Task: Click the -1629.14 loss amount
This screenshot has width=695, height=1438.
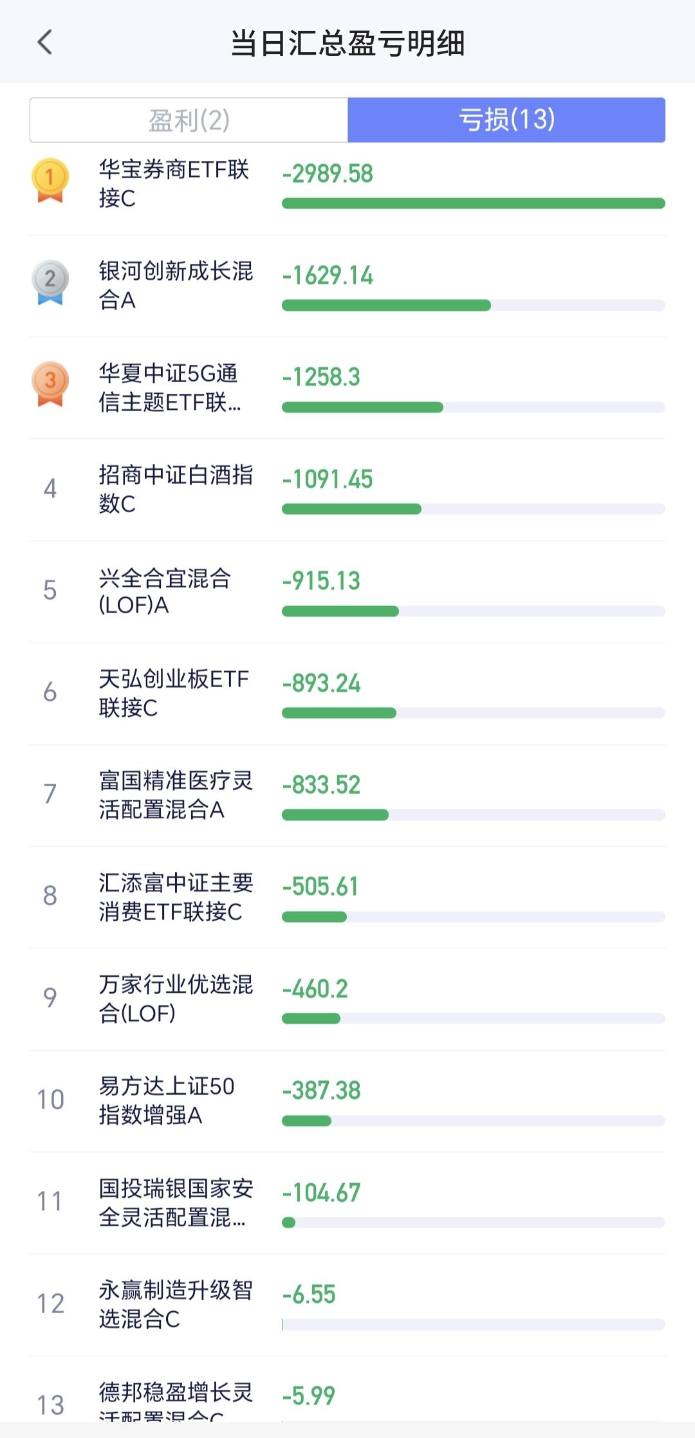Action: pyautogui.click(x=328, y=275)
